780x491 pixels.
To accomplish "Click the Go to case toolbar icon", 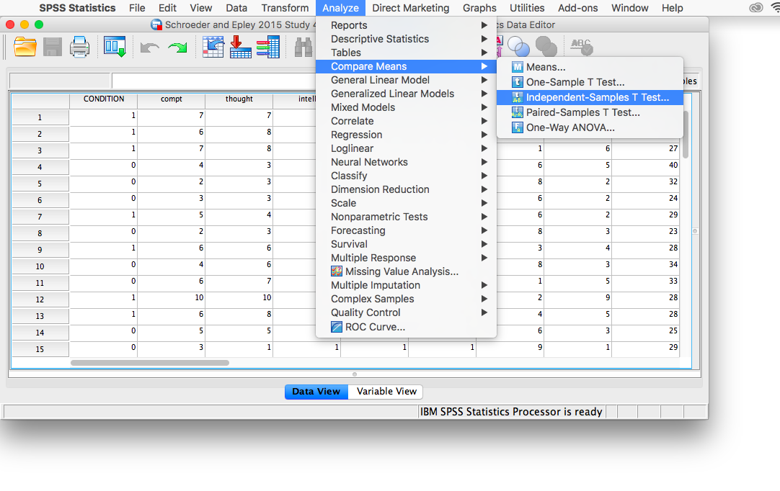I will (x=213, y=48).
